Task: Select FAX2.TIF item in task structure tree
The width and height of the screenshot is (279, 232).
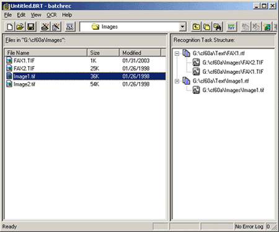Action: (232, 63)
